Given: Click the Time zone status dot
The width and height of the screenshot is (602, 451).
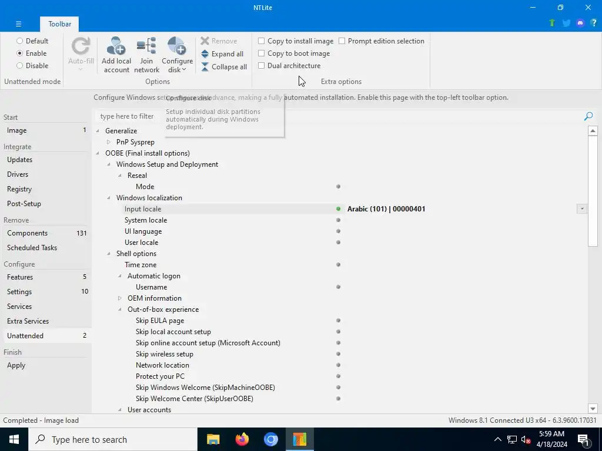Looking at the screenshot, I should coord(338,265).
